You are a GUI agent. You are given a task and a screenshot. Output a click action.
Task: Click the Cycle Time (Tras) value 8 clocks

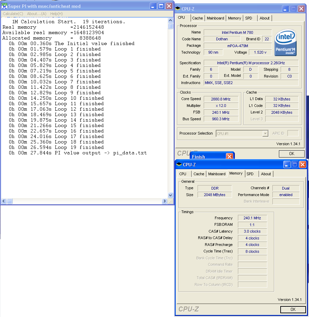click(252, 251)
